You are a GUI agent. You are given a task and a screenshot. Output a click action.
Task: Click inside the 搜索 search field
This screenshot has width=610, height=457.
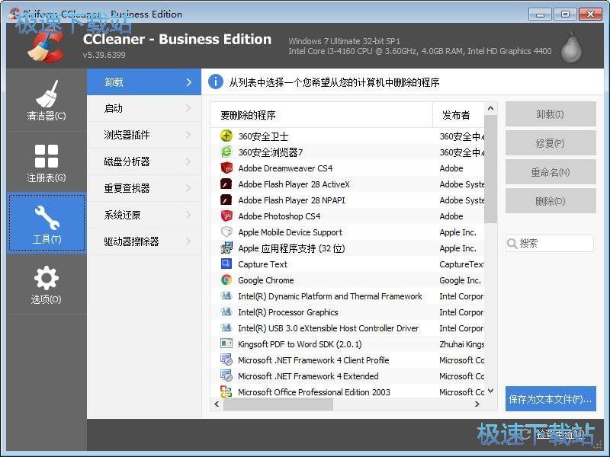553,243
